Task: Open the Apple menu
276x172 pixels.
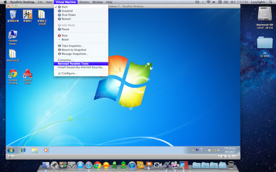Action: (5, 2)
